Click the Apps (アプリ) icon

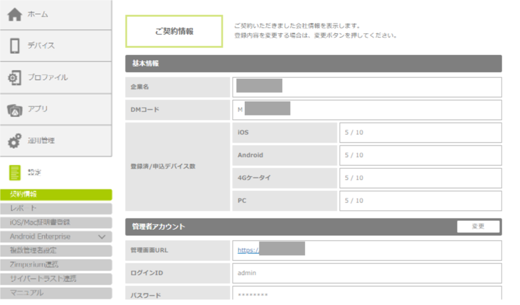15,109
